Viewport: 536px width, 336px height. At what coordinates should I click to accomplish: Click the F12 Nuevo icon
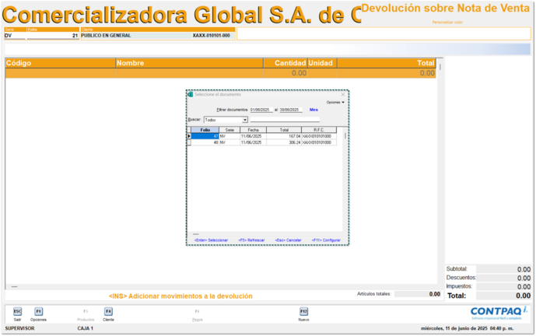click(303, 311)
